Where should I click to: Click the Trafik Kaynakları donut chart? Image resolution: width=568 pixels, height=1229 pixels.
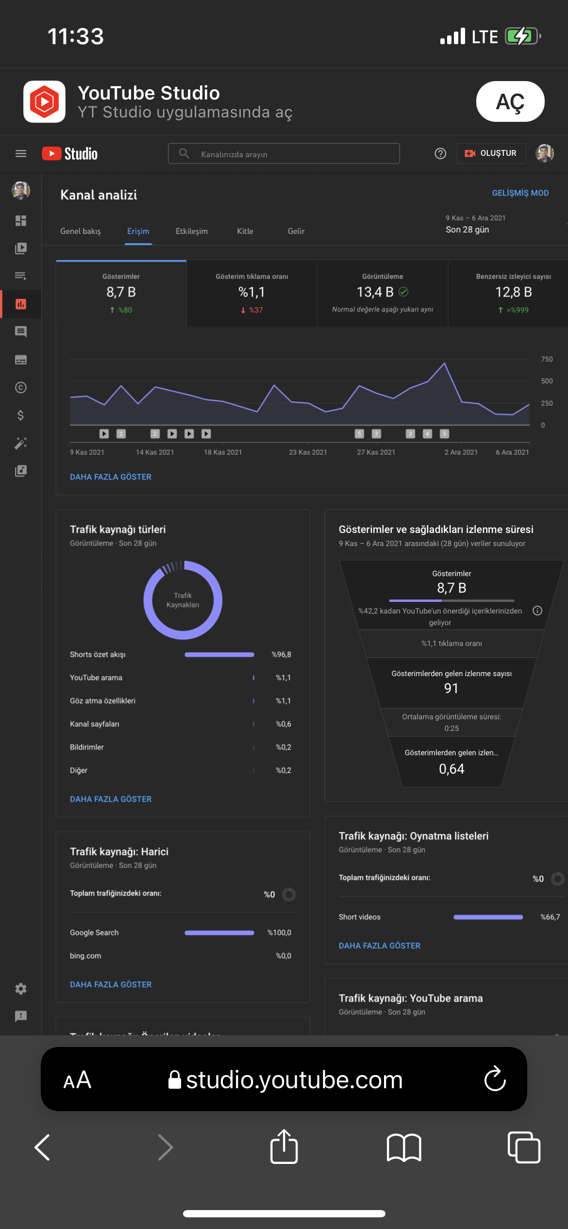[x=183, y=600]
